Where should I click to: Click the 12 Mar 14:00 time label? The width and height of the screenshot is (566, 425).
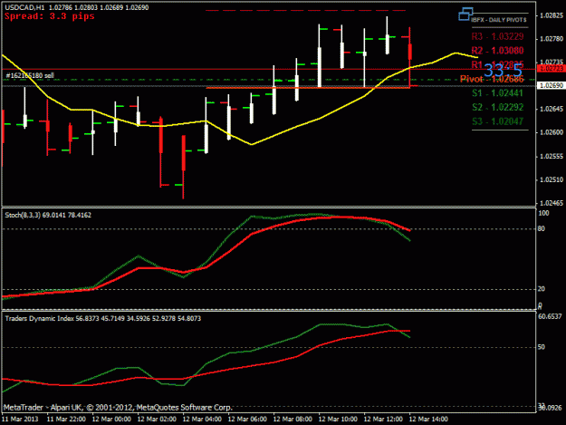pyautogui.click(x=427, y=420)
